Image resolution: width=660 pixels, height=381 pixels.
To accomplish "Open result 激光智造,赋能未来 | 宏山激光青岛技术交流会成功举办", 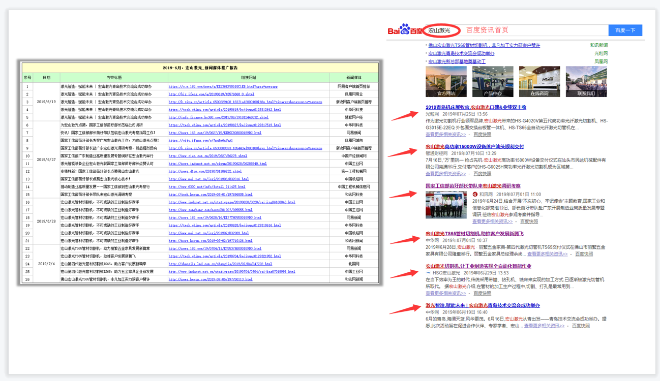I will 483,305.
